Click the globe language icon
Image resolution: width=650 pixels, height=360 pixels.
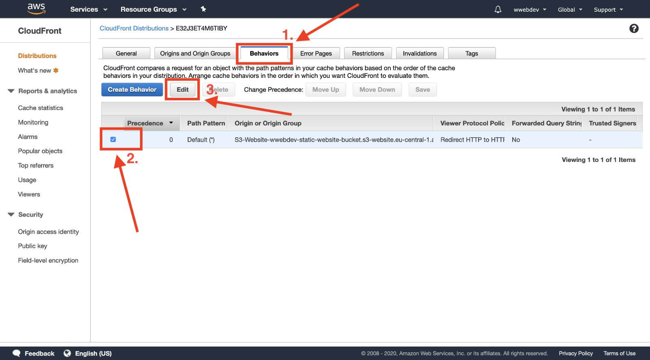67,353
